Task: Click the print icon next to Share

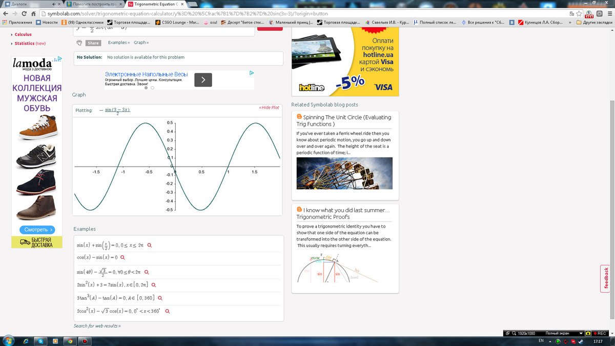Action: pyautogui.click(x=79, y=43)
